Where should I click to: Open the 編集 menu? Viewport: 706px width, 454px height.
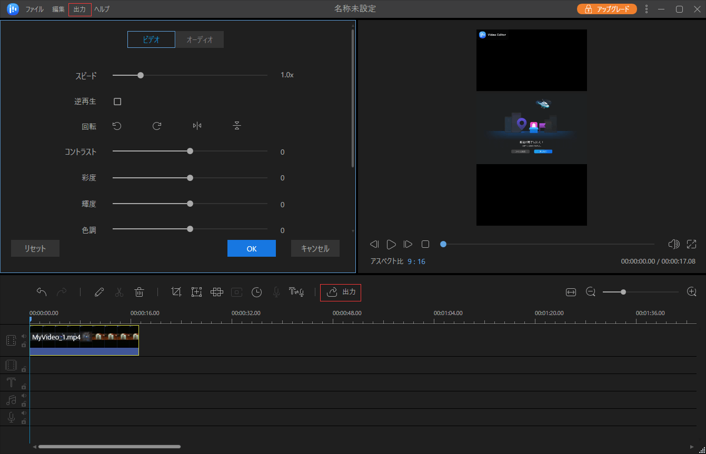click(58, 9)
